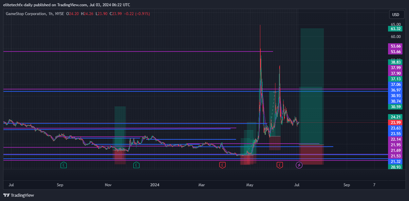
Task: Click the 2024 label on time axis
Action: click(155, 185)
